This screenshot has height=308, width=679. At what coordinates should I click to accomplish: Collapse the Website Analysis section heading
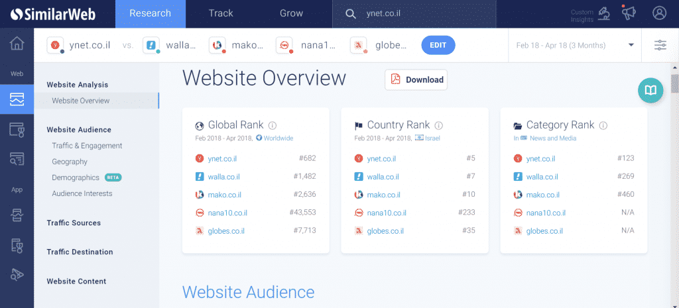[78, 85]
